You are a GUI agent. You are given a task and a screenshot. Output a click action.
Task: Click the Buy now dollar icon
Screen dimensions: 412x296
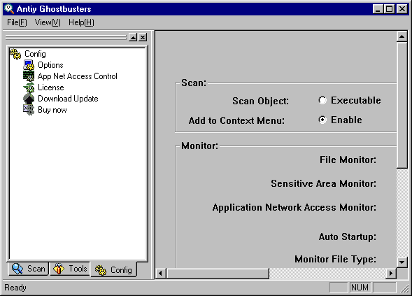[x=29, y=110]
